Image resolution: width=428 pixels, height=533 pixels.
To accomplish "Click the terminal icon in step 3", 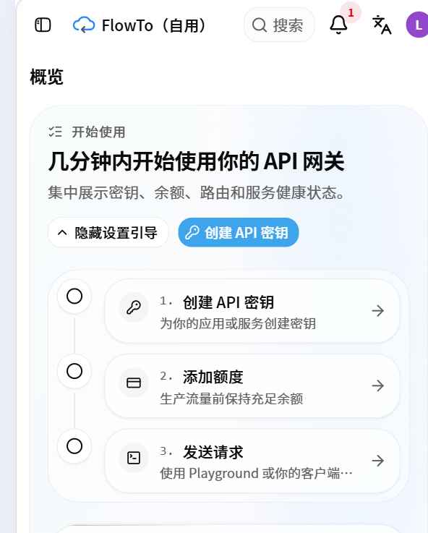I will (x=134, y=458).
